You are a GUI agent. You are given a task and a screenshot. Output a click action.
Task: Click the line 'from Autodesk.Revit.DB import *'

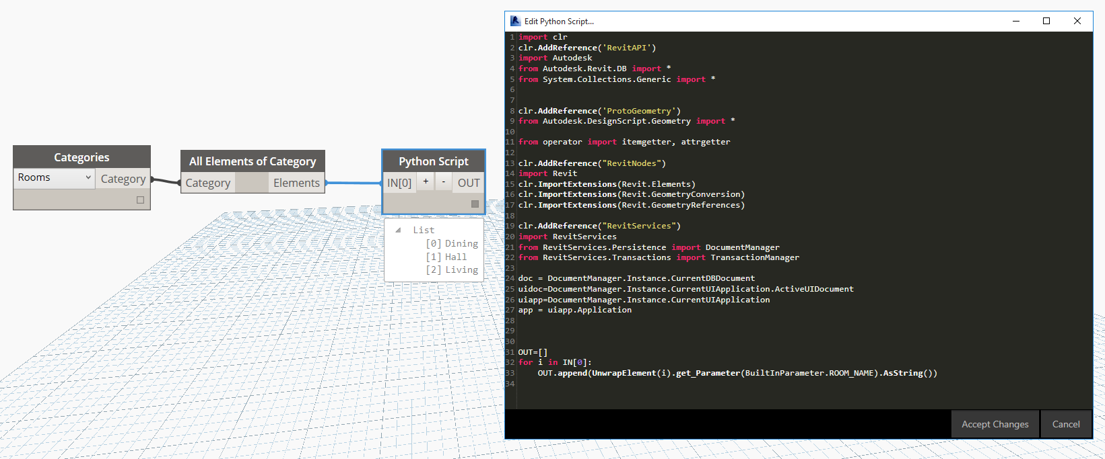pyautogui.click(x=595, y=69)
